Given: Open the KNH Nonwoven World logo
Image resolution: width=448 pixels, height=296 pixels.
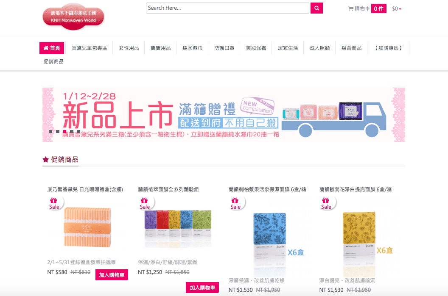Looking at the screenshot, I should tap(73, 17).
